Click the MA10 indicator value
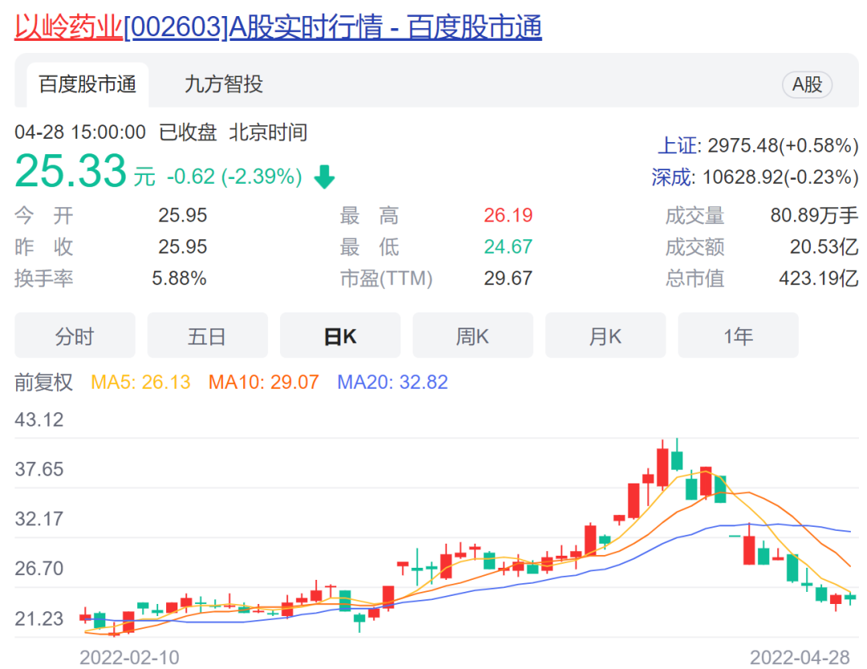This screenshot has width=867, height=669. tap(263, 382)
